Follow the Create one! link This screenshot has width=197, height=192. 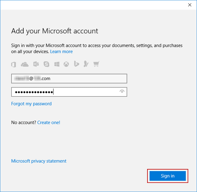(49, 123)
